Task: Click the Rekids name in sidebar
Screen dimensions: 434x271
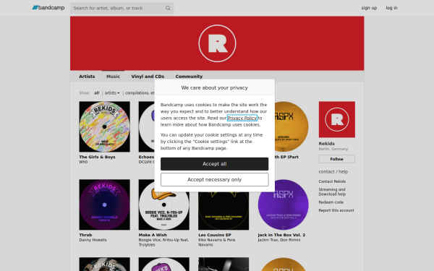Action: (327, 144)
